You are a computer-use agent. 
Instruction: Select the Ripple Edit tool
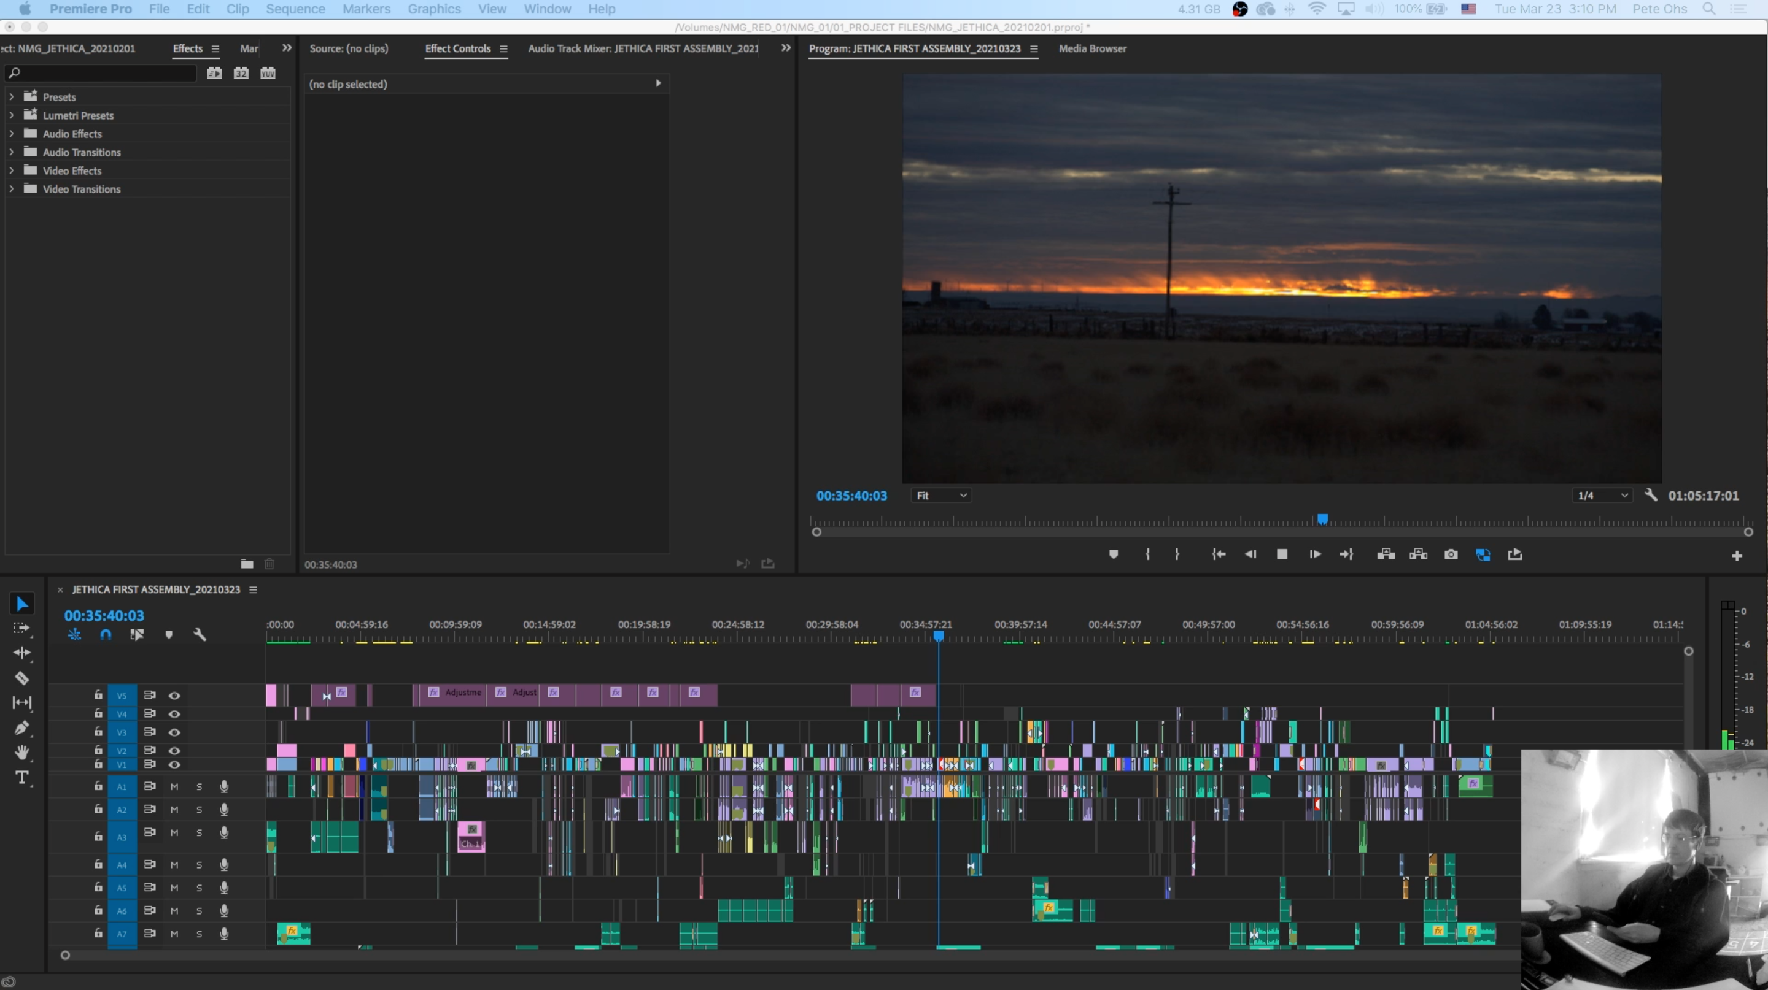pos(21,653)
